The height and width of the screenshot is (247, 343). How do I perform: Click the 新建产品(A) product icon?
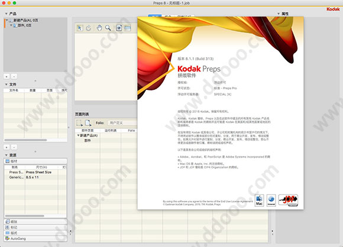[x=11, y=20]
